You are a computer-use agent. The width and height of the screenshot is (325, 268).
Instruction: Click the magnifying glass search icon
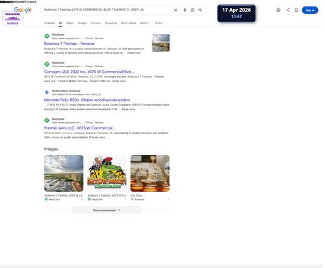coord(200,10)
